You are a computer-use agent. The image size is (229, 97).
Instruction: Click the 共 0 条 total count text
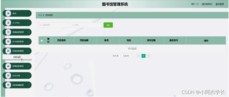(116, 56)
